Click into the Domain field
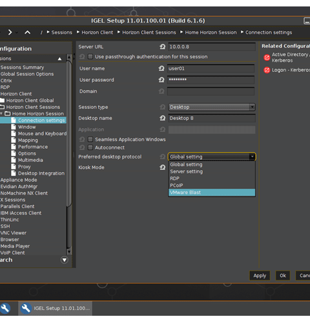Screen dimensions: 310x319 pos(211,92)
